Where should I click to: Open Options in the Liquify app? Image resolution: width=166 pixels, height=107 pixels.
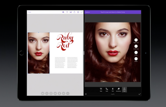coord(88,12)
